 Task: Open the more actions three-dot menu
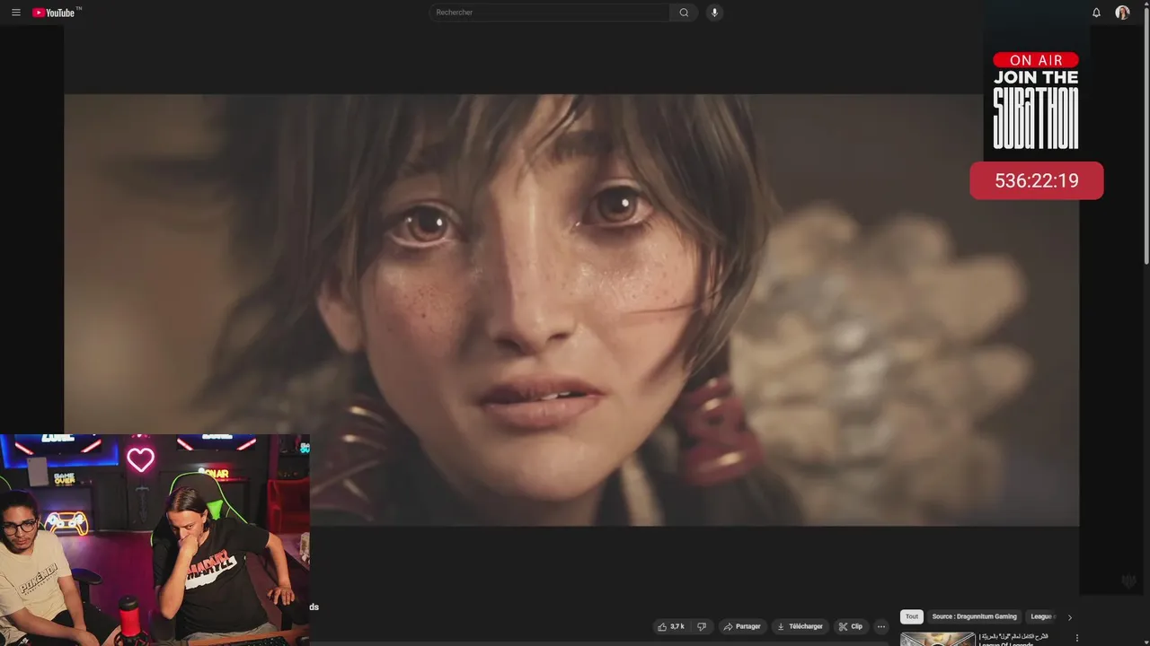pos(881,626)
